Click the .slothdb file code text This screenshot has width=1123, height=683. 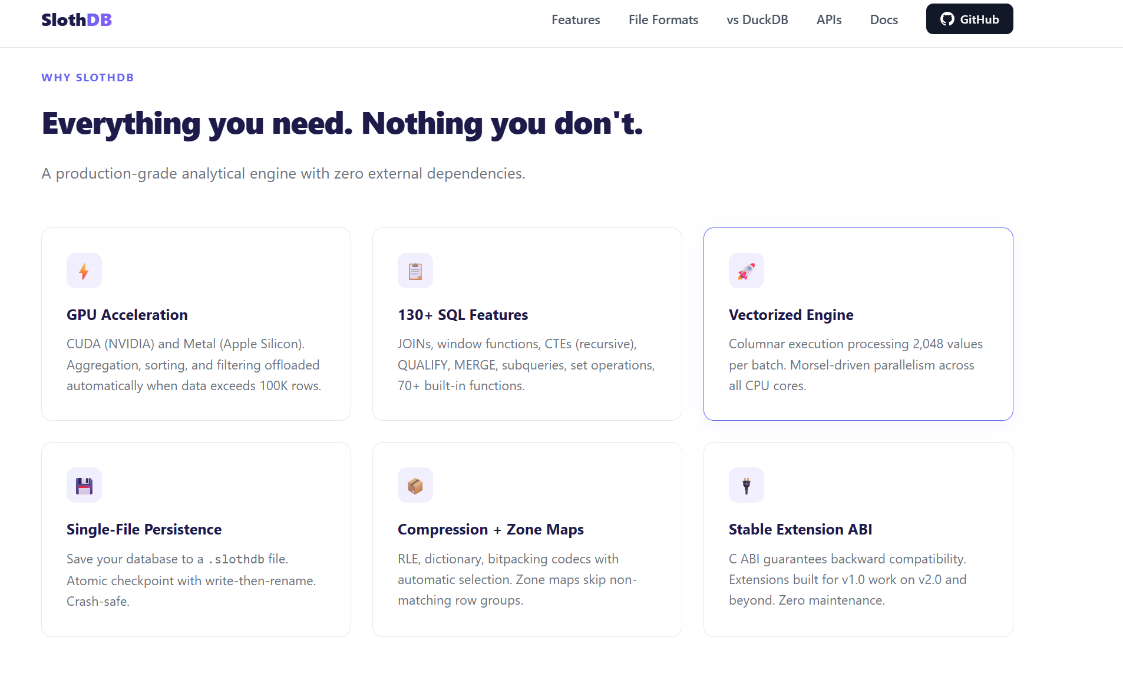coord(236,559)
